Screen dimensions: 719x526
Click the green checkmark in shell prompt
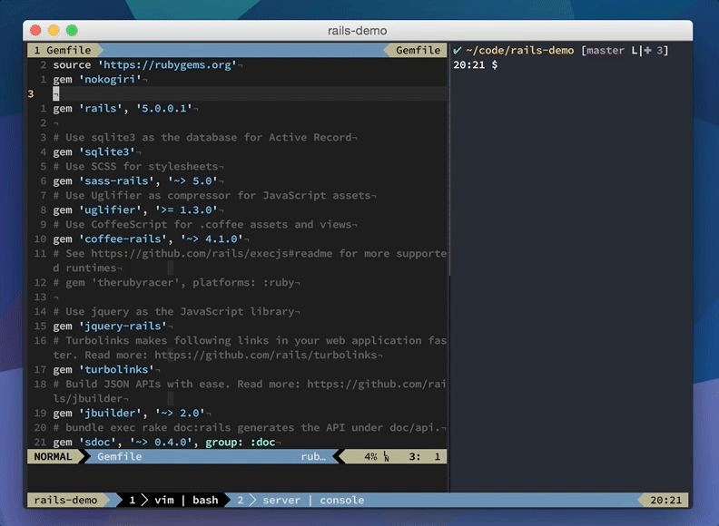(458, 51)
